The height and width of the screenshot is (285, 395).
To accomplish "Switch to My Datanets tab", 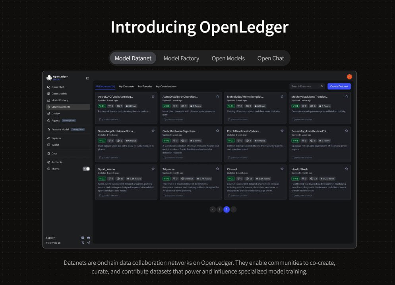I will pos(126,87).
